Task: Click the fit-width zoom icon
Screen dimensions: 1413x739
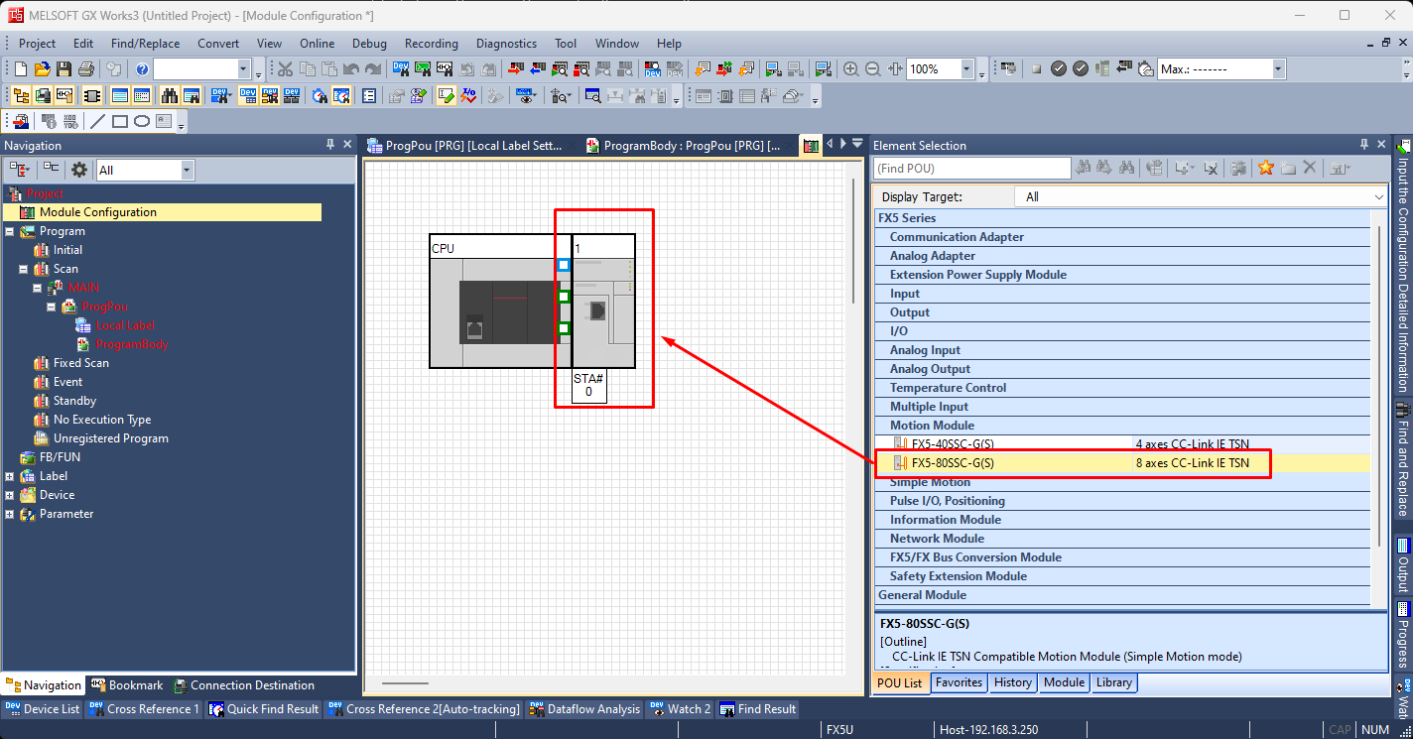Action: click(895, 69)
